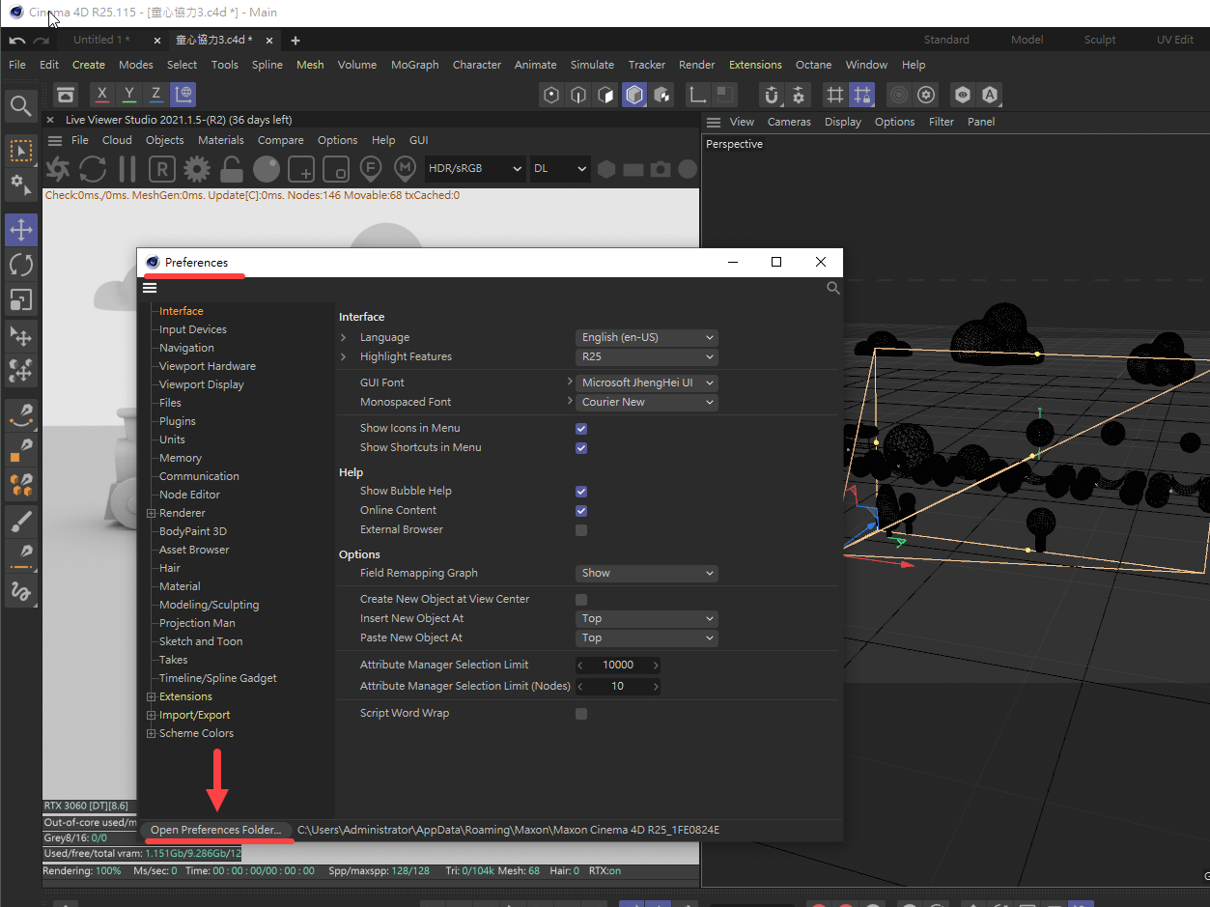
Task: Toggle the world coordinate system icon
Action: [x=183, y=94]
